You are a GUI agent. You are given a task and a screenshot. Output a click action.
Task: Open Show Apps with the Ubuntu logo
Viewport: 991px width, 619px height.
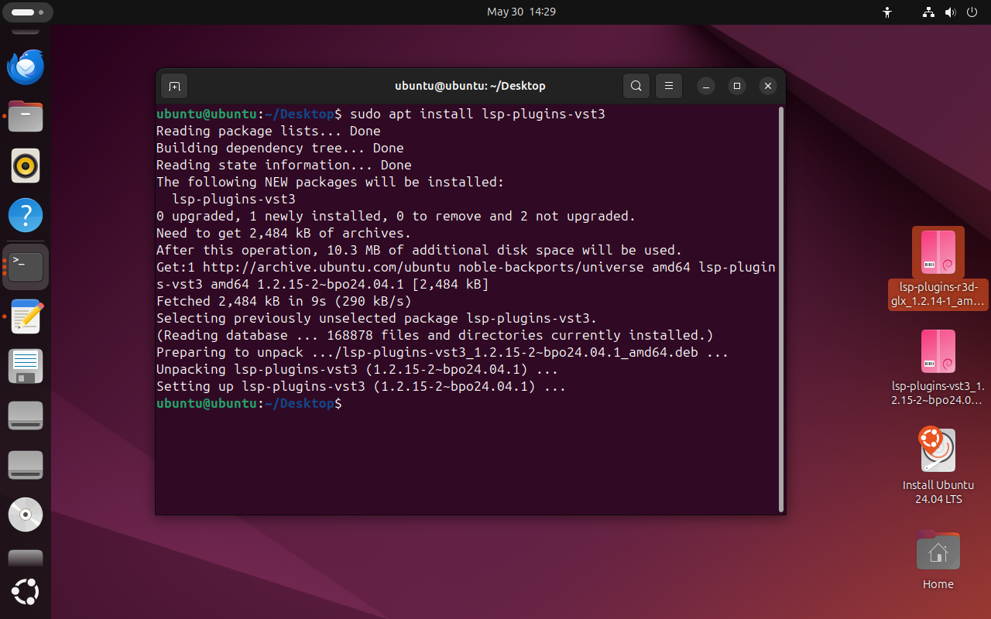26,593
